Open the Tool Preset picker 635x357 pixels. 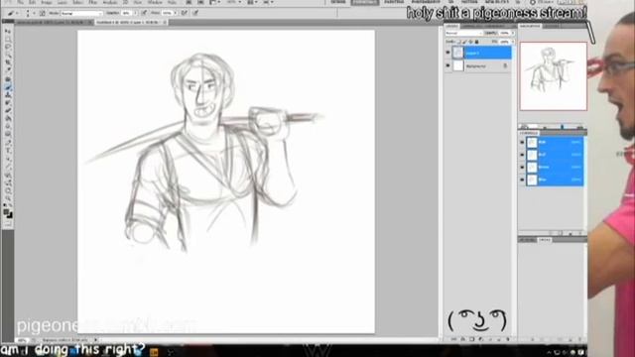pyautogui.click(x=12, y=13)
